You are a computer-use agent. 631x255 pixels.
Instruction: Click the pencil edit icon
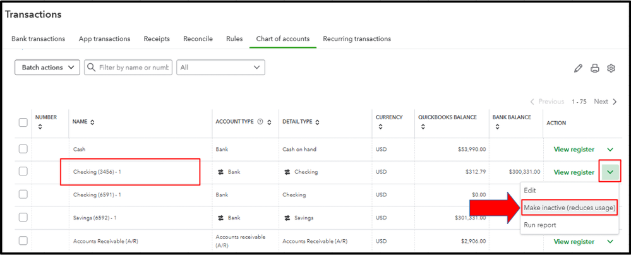(578, 68)
